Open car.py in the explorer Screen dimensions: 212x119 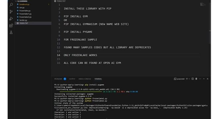22,8
